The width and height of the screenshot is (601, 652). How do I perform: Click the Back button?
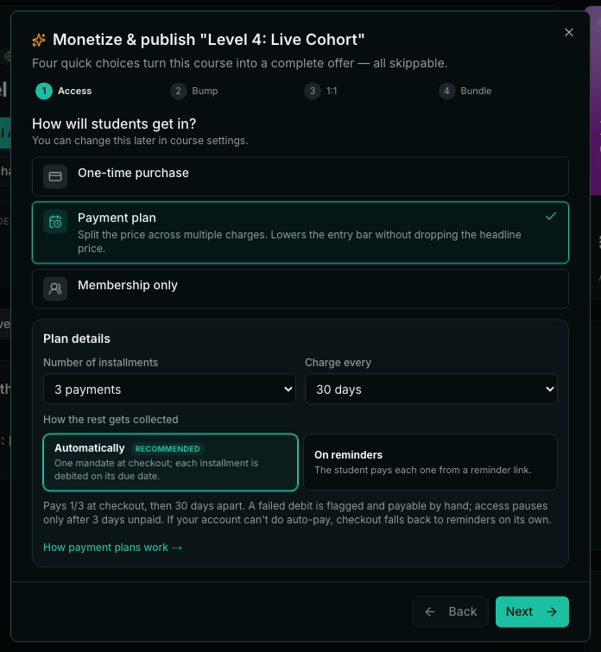[450, 611]
